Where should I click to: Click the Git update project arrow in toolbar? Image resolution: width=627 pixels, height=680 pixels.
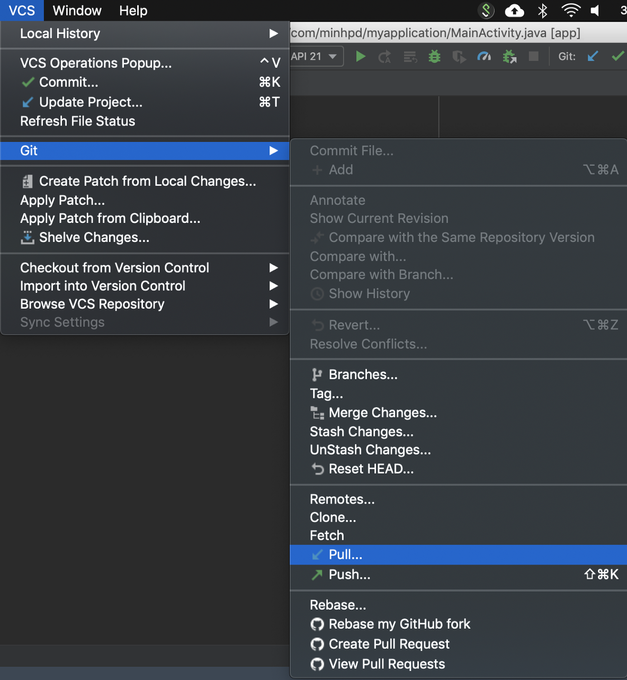[x=593, y=56]
